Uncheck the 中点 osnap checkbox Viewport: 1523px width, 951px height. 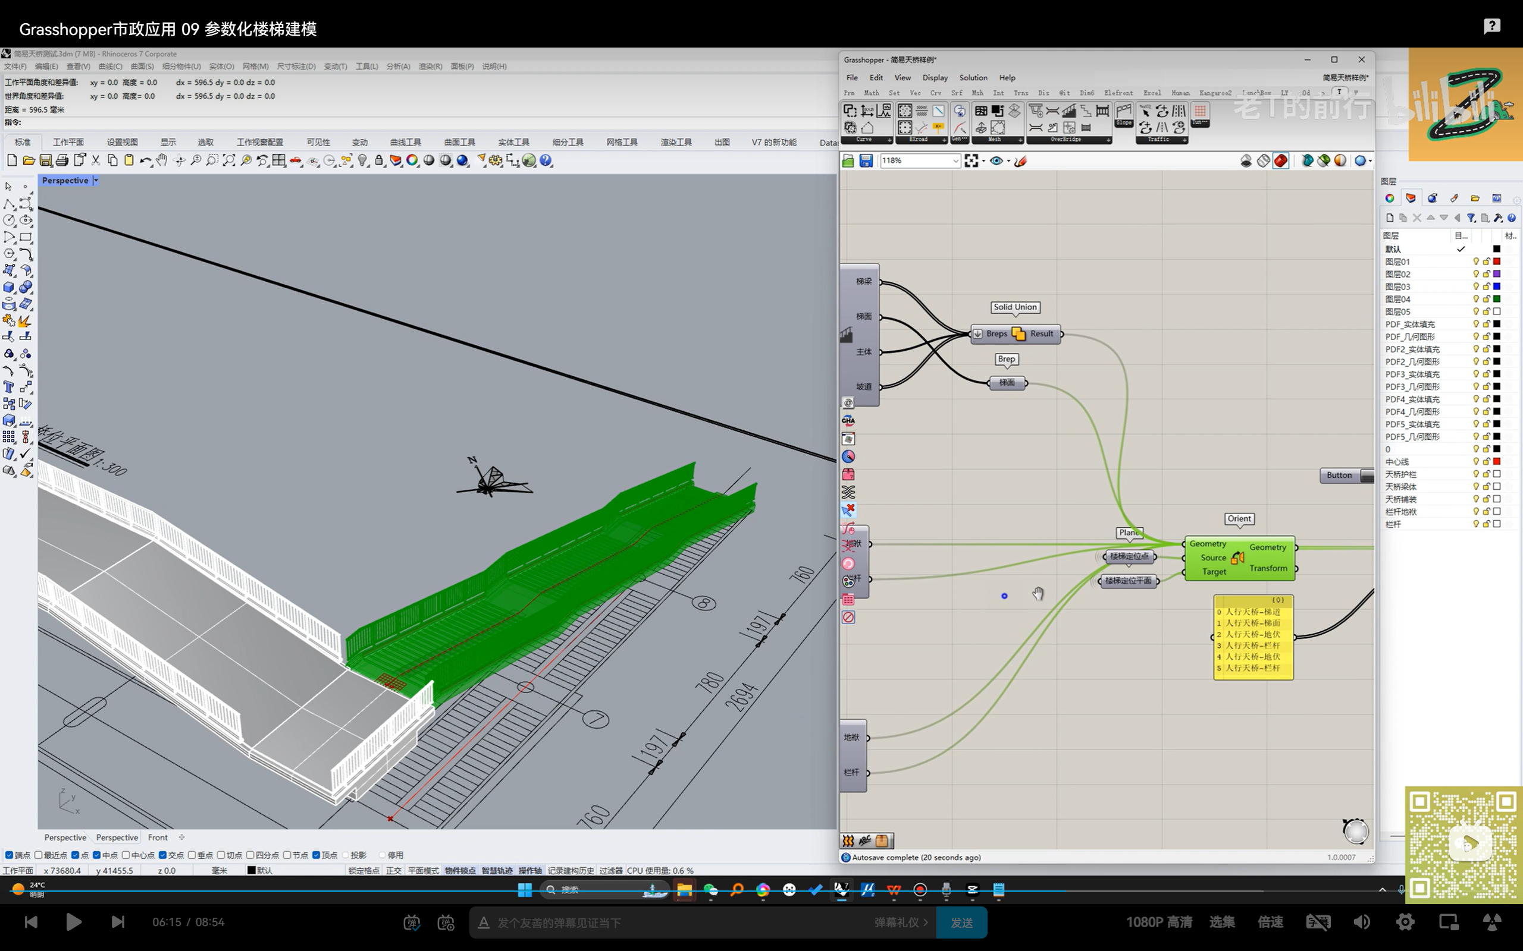97,855
